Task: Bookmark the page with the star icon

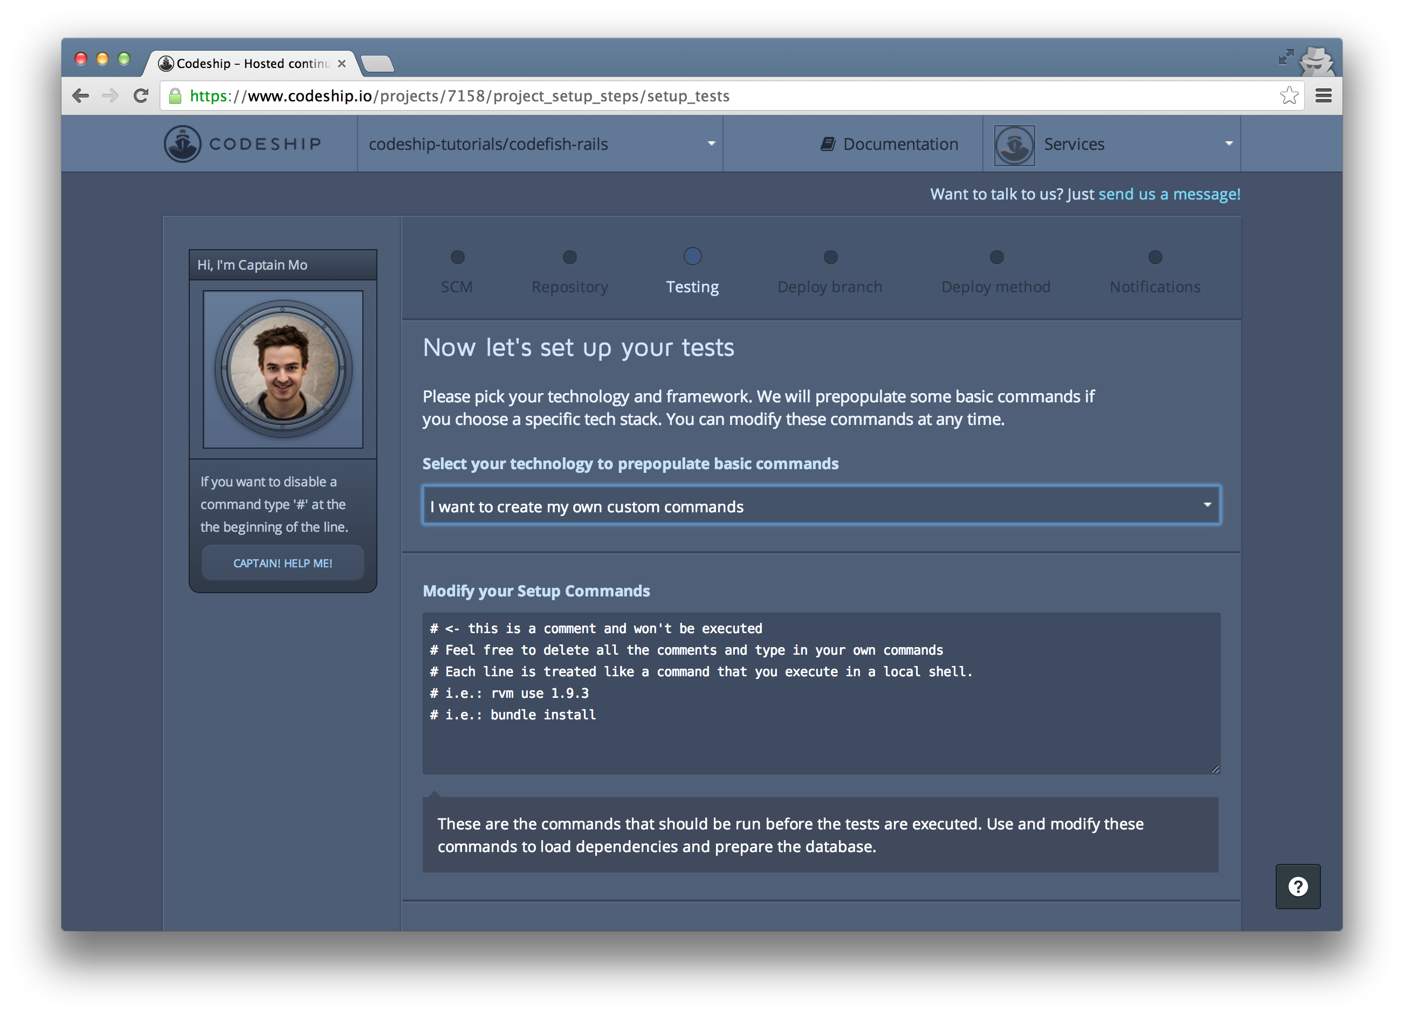Action: click(x=1289, y=95)
